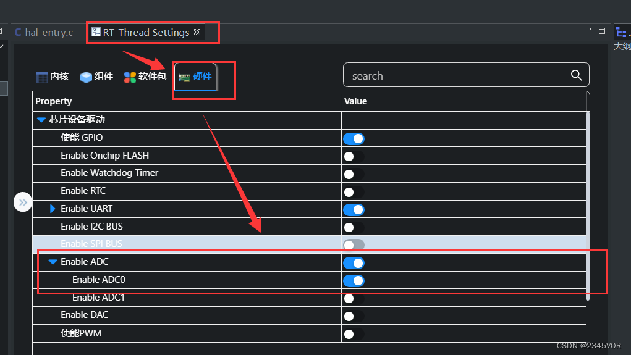This screenshot has height=355, width=631.
Task: Click the search input field
Action: pyautogui.click(x=454, y=75)
